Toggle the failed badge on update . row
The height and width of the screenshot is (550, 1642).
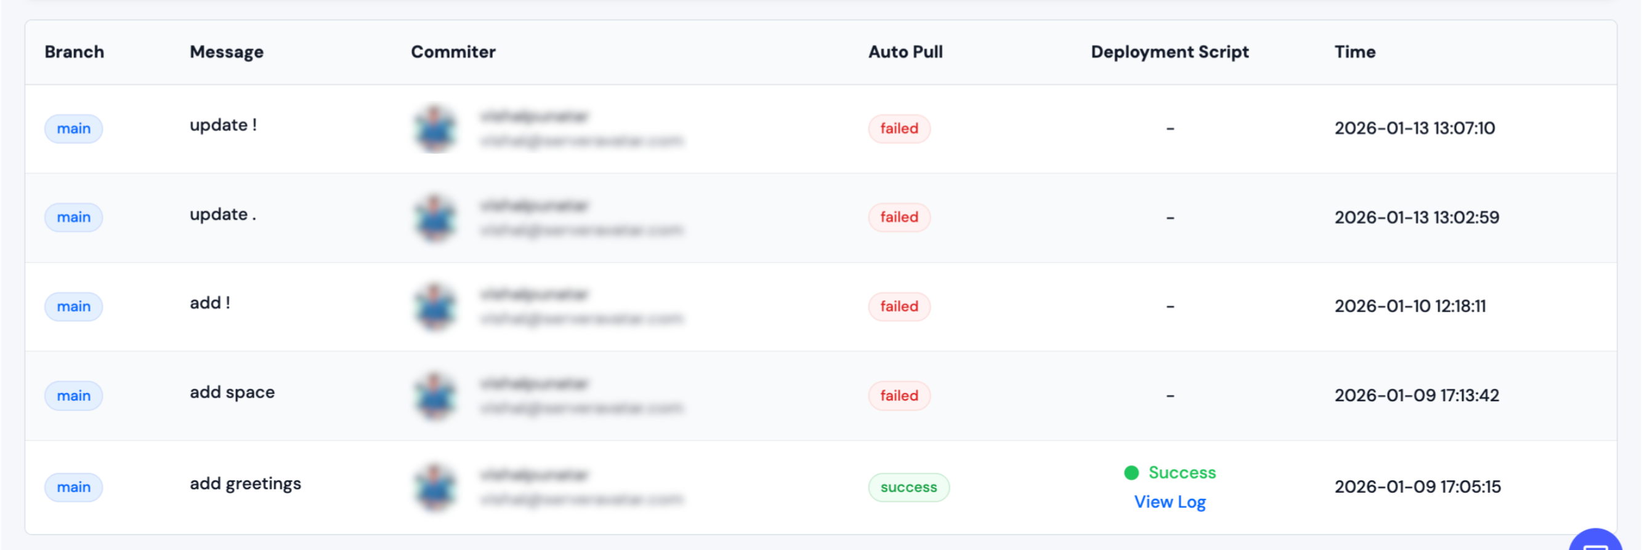899,217
